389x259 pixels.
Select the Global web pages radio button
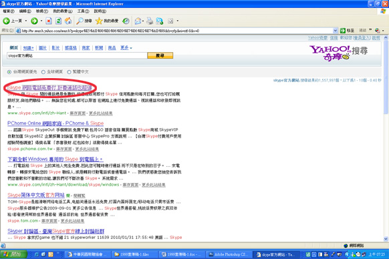pyautogui.click(x=43, y=72)
